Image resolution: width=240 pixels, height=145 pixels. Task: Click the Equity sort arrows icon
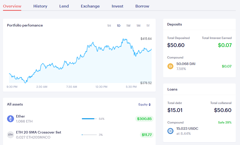point(150,104)
